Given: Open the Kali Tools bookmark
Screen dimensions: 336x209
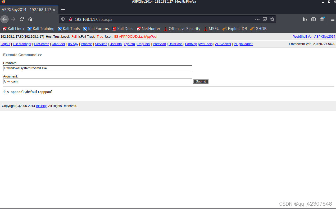Looking at the screenshot, I should pos(69,29).
